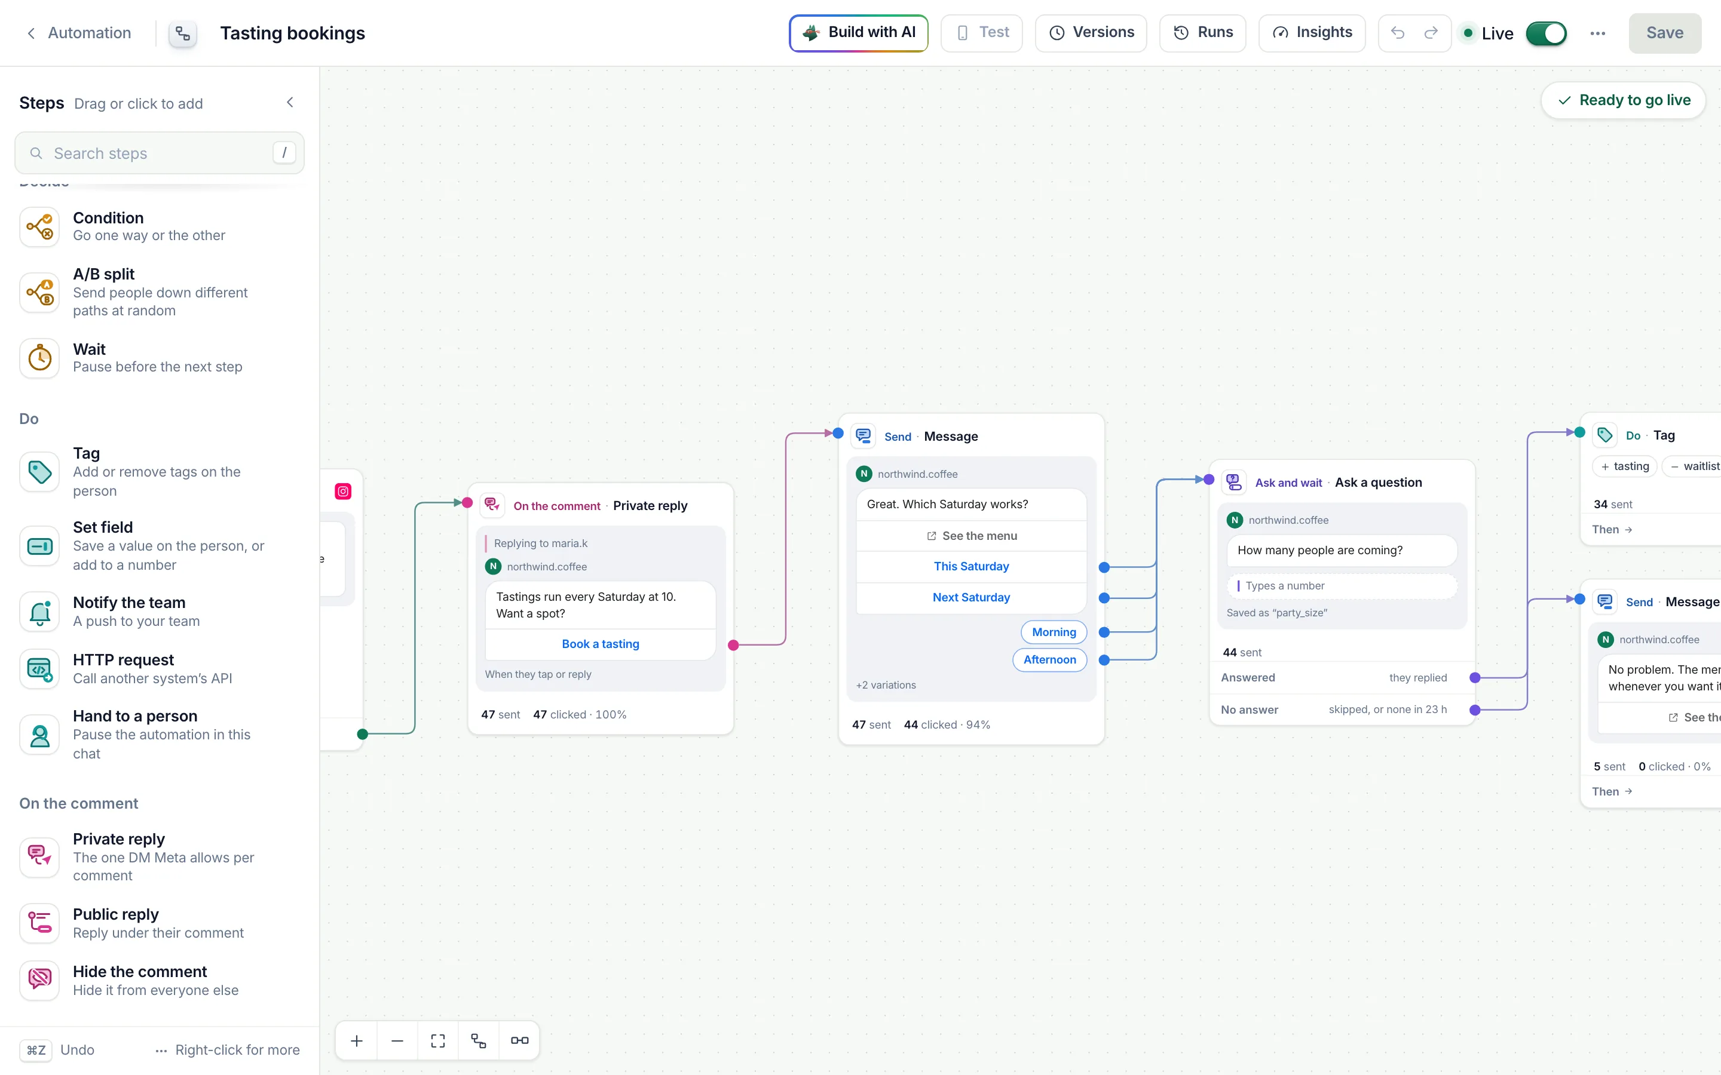Toggle the Live switch off

click(x=1546, y=33)
